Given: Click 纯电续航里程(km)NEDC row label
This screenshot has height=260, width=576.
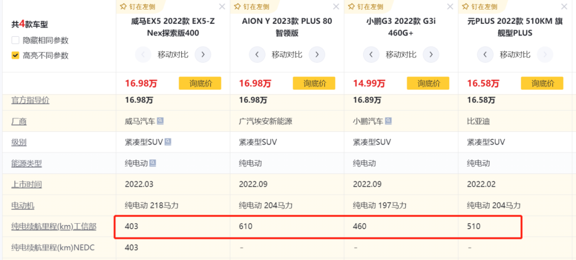Looking at the screenshot, I should coord(53,248).
